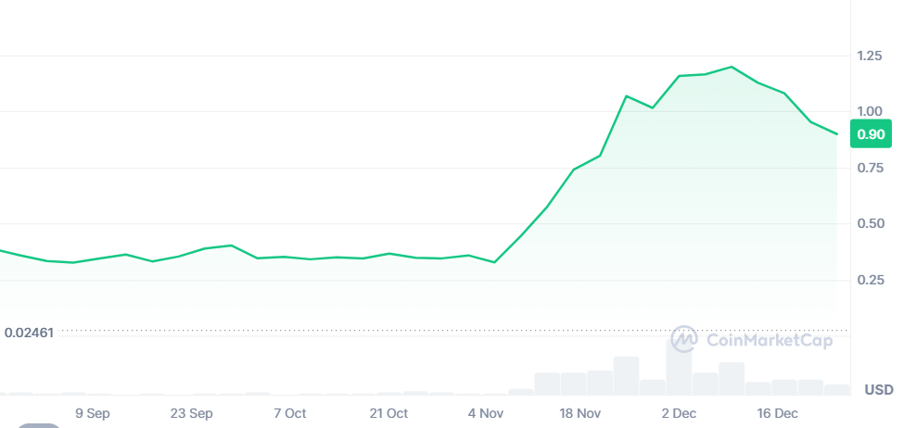This screenshot has width=916, height=428.
Task: Click the 0.25 price axis label
Action: click(870, 280)
